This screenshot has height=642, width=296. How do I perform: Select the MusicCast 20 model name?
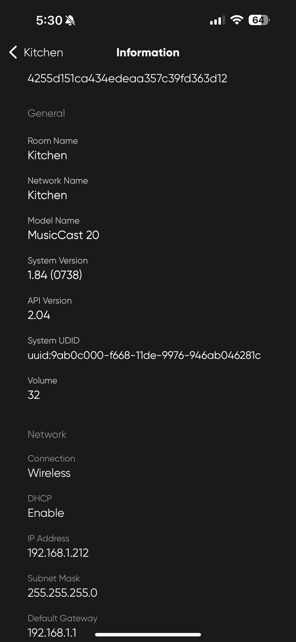(63, 235)
